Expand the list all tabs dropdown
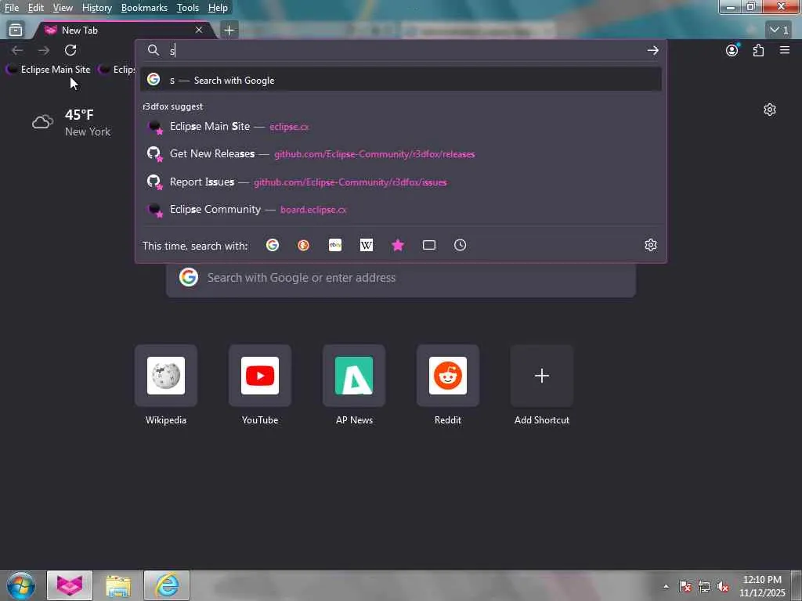This screenshot has width=802, height=601. coord(779,30)
